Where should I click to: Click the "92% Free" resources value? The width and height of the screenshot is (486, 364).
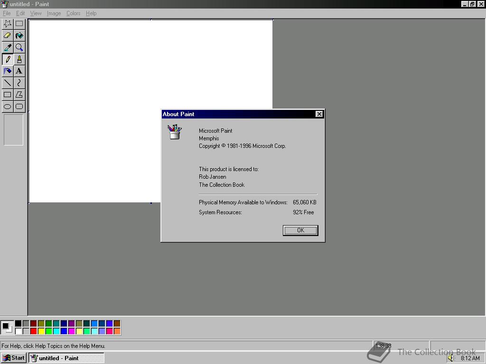pos(303,212)
